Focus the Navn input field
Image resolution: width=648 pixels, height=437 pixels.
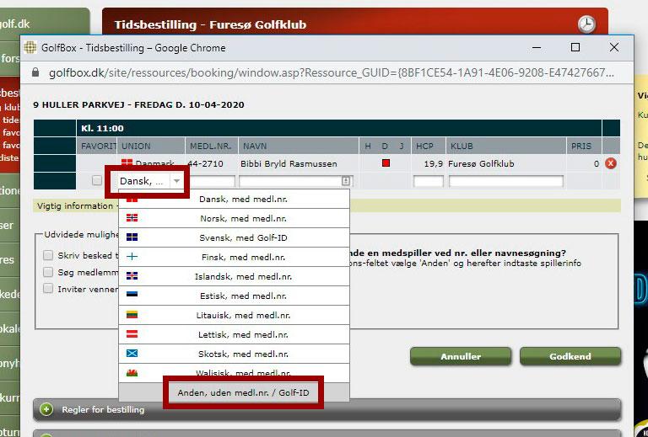point(295,181)
